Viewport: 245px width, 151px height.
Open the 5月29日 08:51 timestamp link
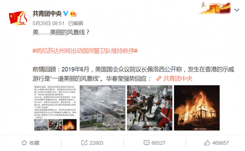(48, 23)
